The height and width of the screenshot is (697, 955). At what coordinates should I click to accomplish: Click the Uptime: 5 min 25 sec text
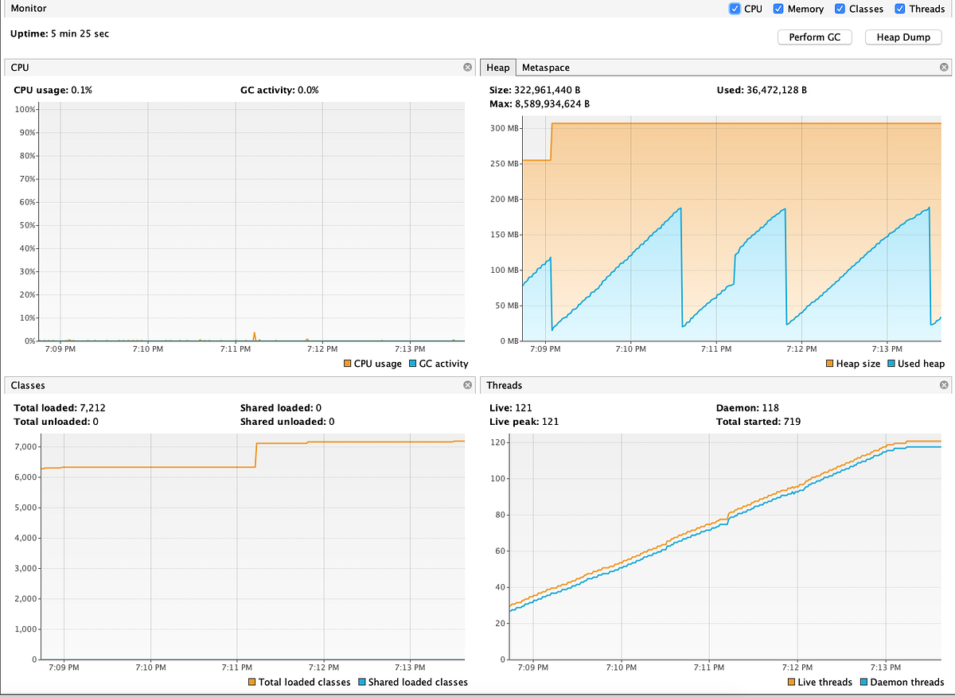[x=60, y=34]
